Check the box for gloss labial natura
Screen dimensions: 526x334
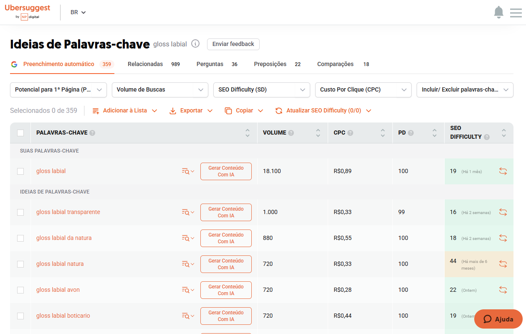pyautogui.click(x=20, y=264)
